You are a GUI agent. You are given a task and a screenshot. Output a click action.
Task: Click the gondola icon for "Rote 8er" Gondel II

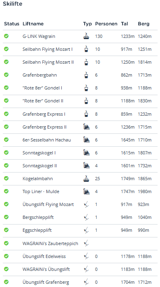click(x=86, y=101)
